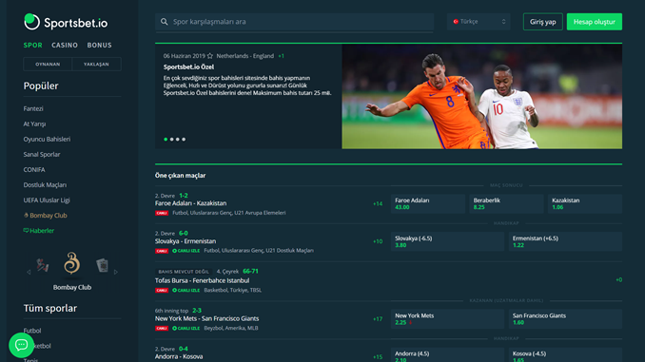Click CANLI badge for Faroe Adaları match

pos(162,213)
